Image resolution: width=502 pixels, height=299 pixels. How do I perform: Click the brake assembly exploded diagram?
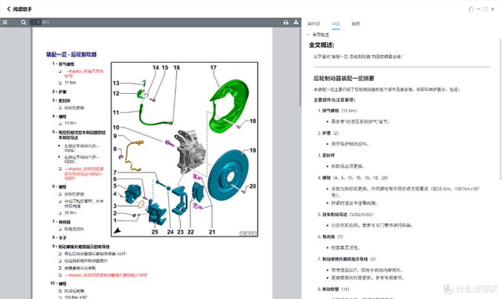(185, 149)
